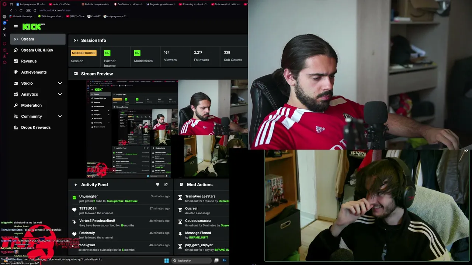Open the Windows Start button

(167, 261)
